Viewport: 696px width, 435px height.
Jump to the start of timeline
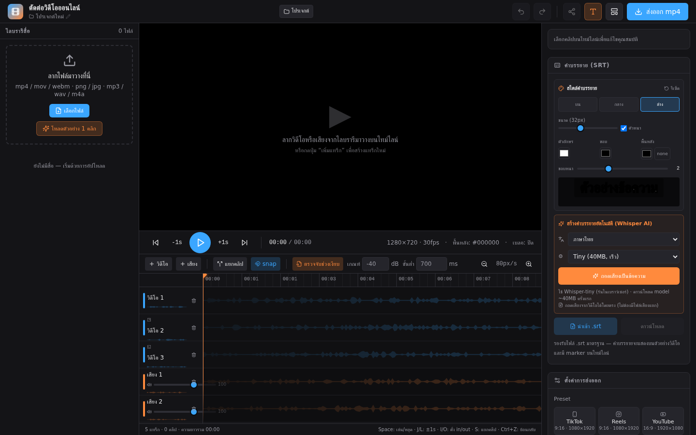tap(156, 243)
